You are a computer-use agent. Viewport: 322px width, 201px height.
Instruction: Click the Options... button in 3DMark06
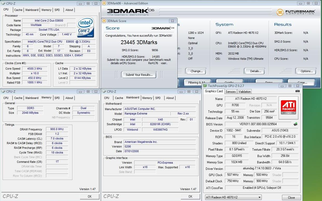tap(307, 71)
